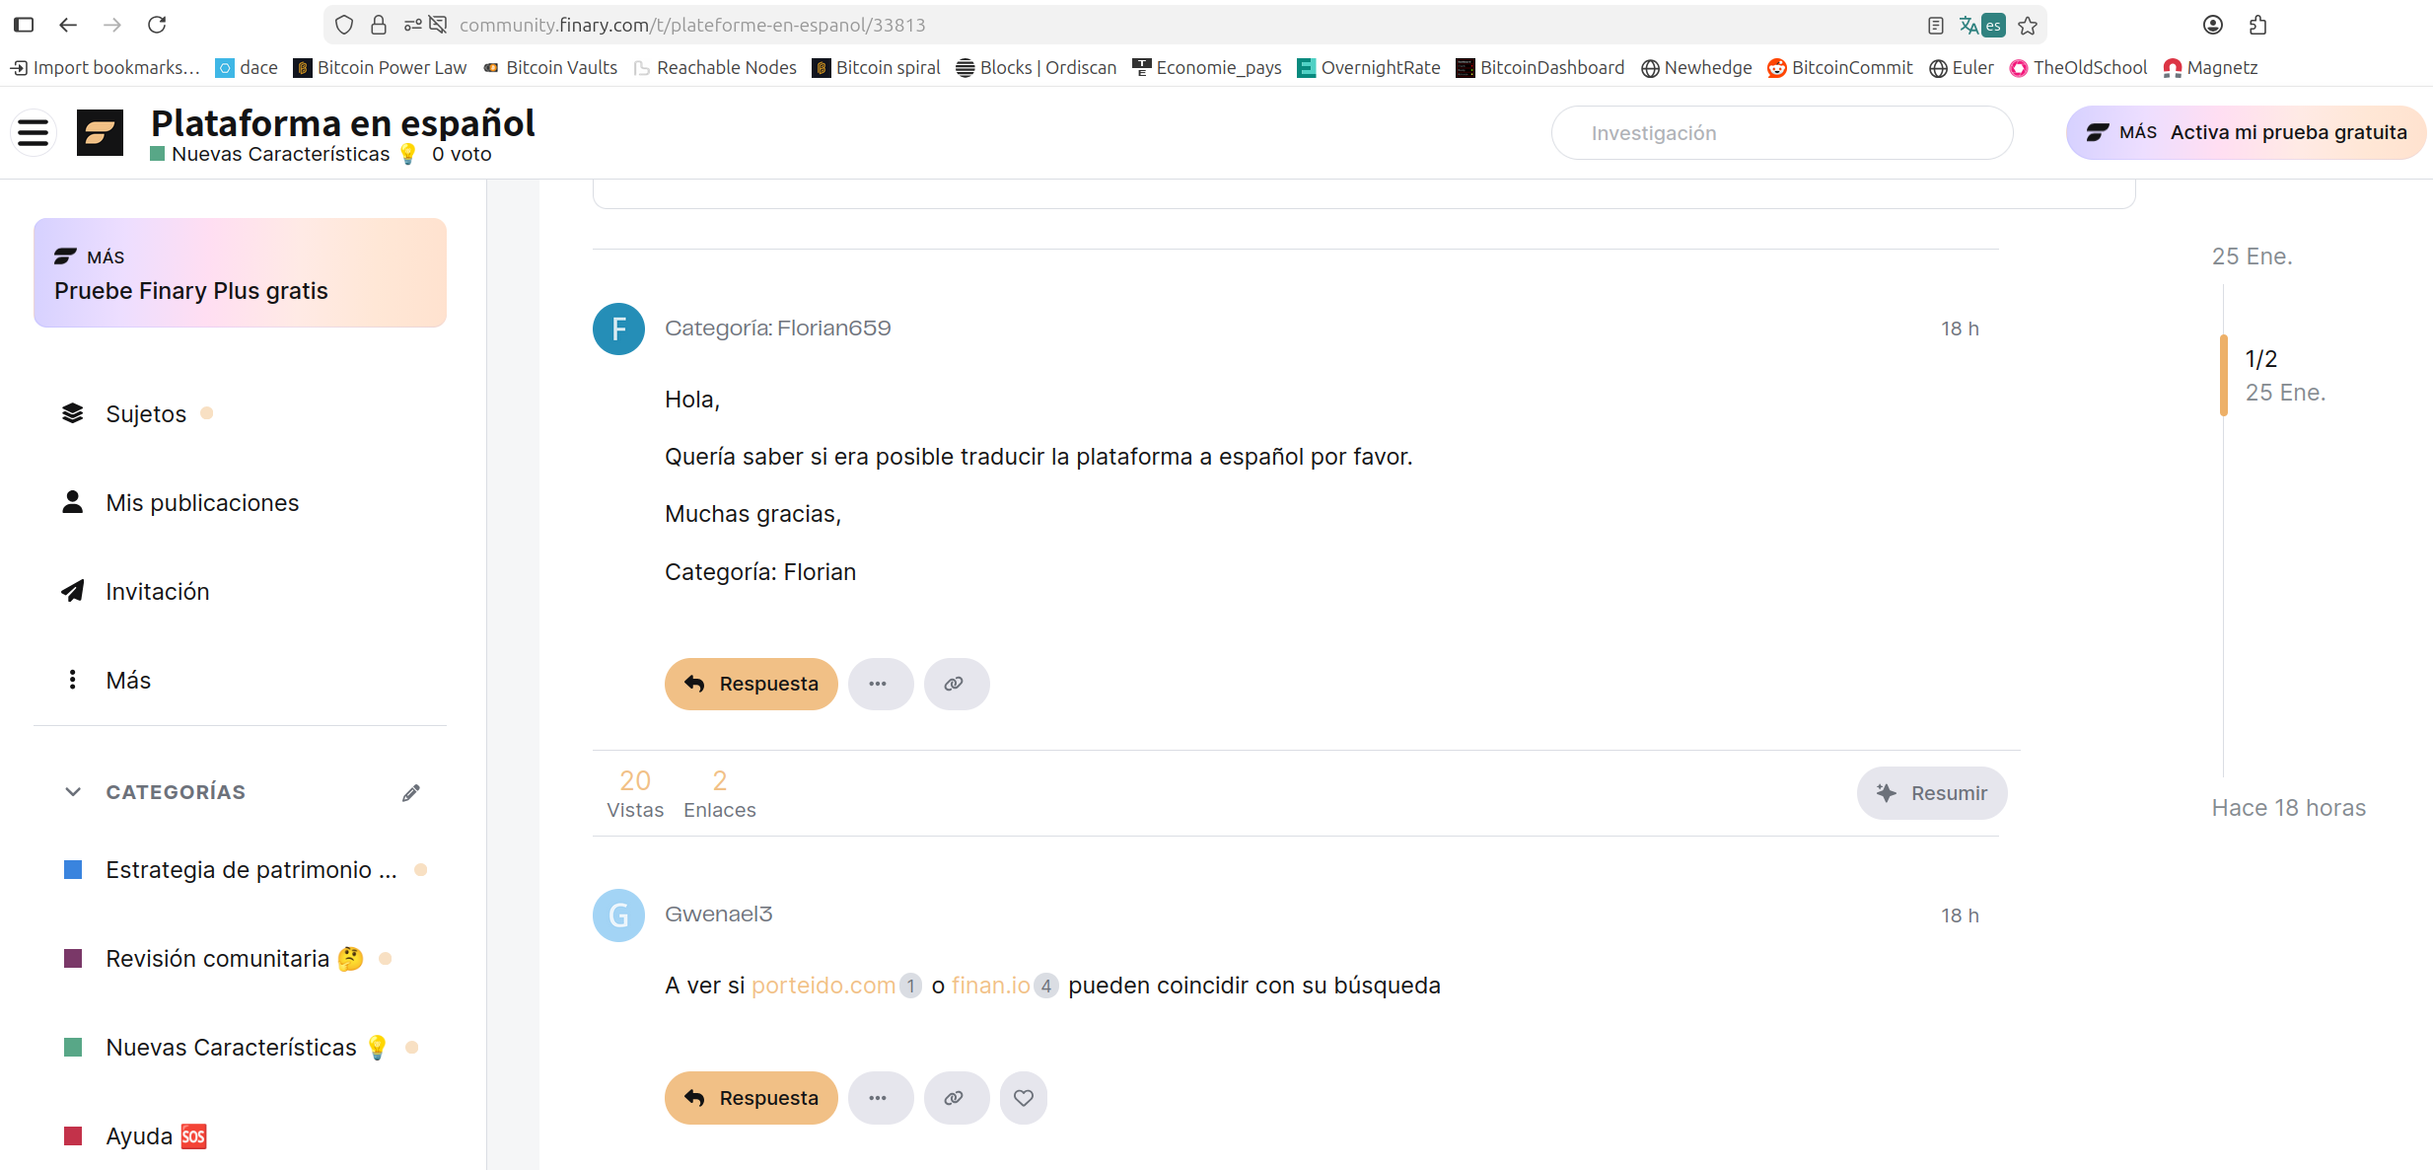Collapse the CATEGORÍAS section chevron
This screenshot has width=2433, height=1170.
click(x=73, y=792)
